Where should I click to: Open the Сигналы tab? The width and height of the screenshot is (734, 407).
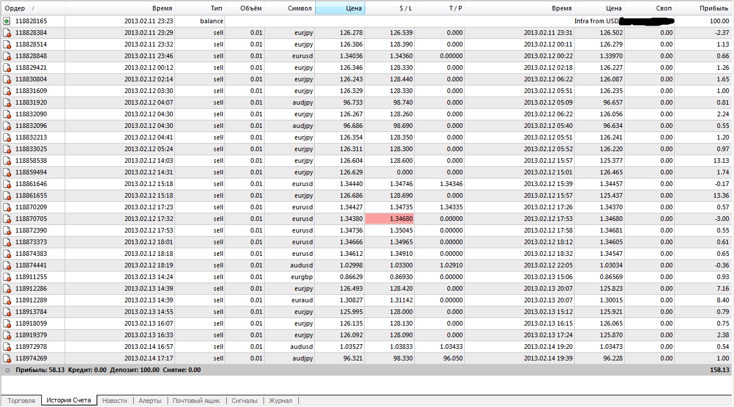click(x=244, y=401)
